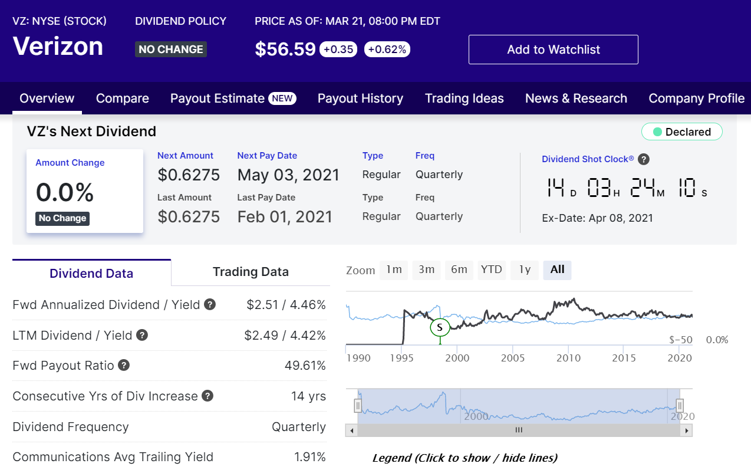The width and height of the screenshot is (751, 470).
Task: Open help icon for Fwd Annualized Dividend
Action: point(210,305)
